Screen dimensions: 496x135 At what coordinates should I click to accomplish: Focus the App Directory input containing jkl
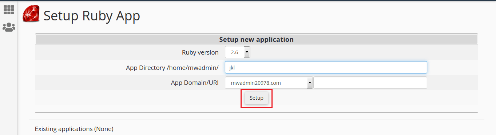[x=326, y=67]
